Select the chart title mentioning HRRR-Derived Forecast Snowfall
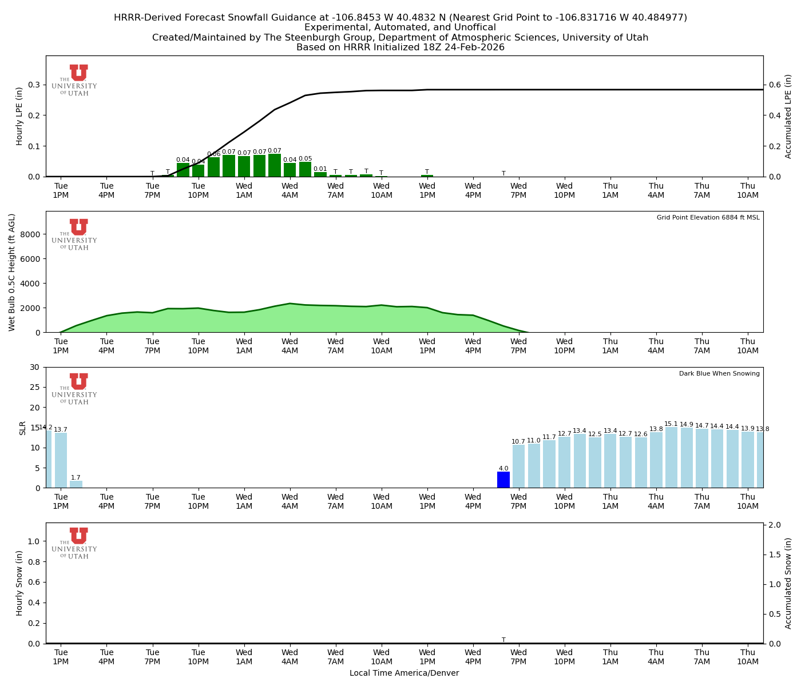The width and height of the screenshot is (801, 686). [x=400, y=17]
